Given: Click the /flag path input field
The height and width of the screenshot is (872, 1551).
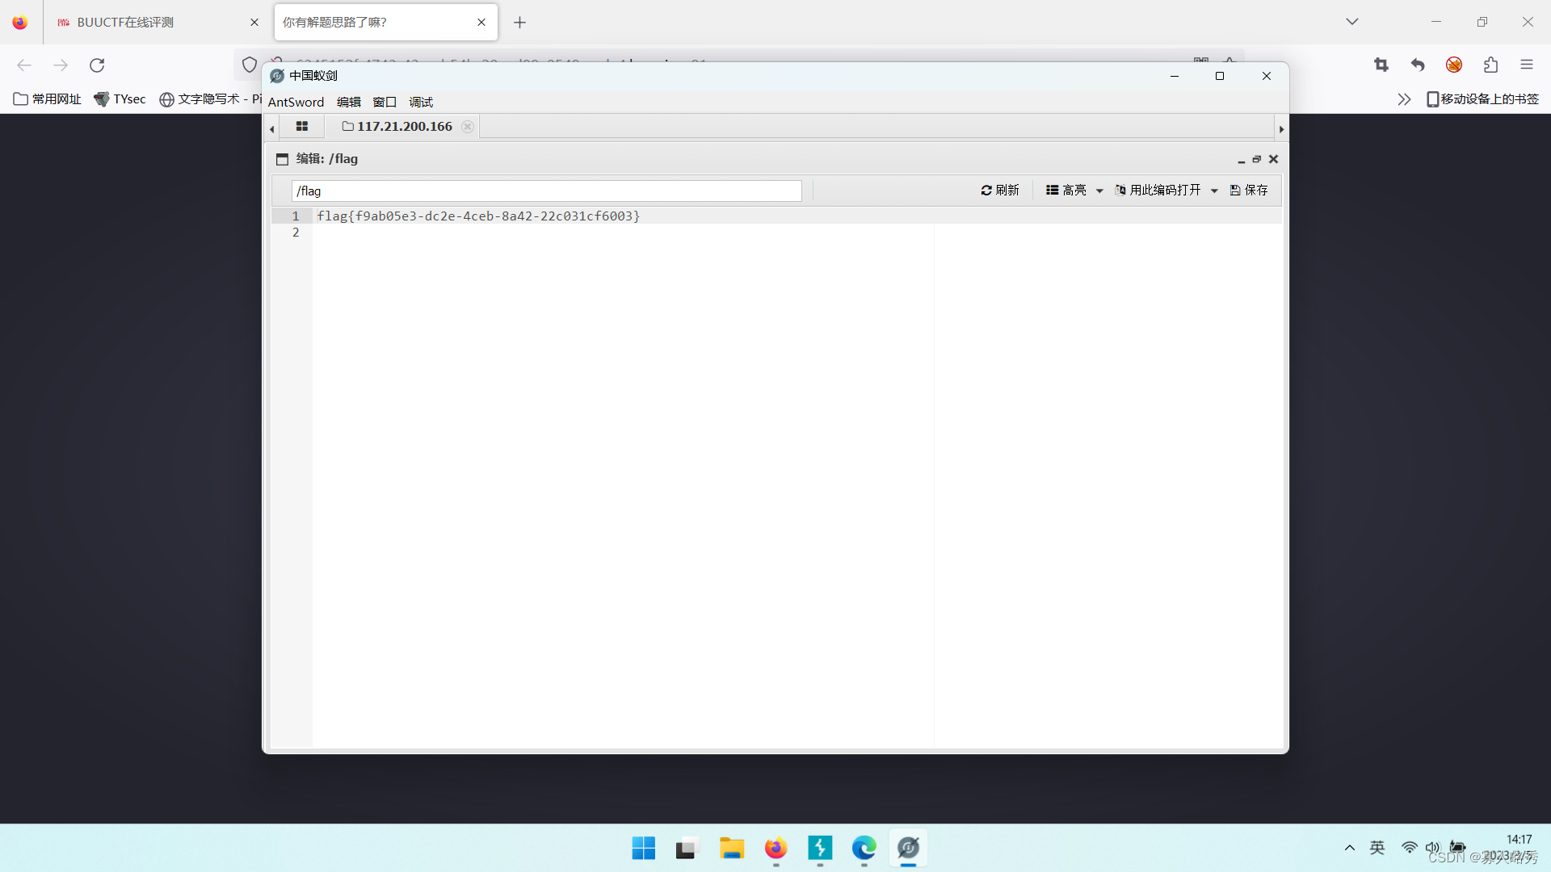Looking at the screenshot, I should [546, 191].
